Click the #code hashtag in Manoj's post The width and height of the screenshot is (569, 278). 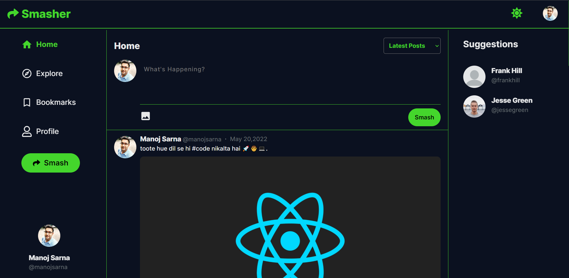[x=201, y=149]
